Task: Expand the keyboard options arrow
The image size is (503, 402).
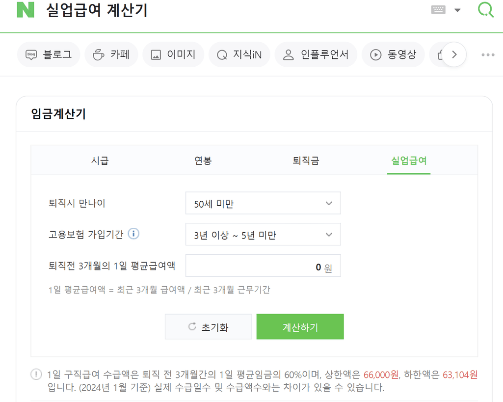Action: coord(458,10)
